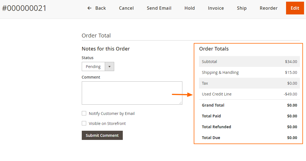The image size is (306, 161).
Task: Open the Invoice action
Action: click(x=216, y=8)
